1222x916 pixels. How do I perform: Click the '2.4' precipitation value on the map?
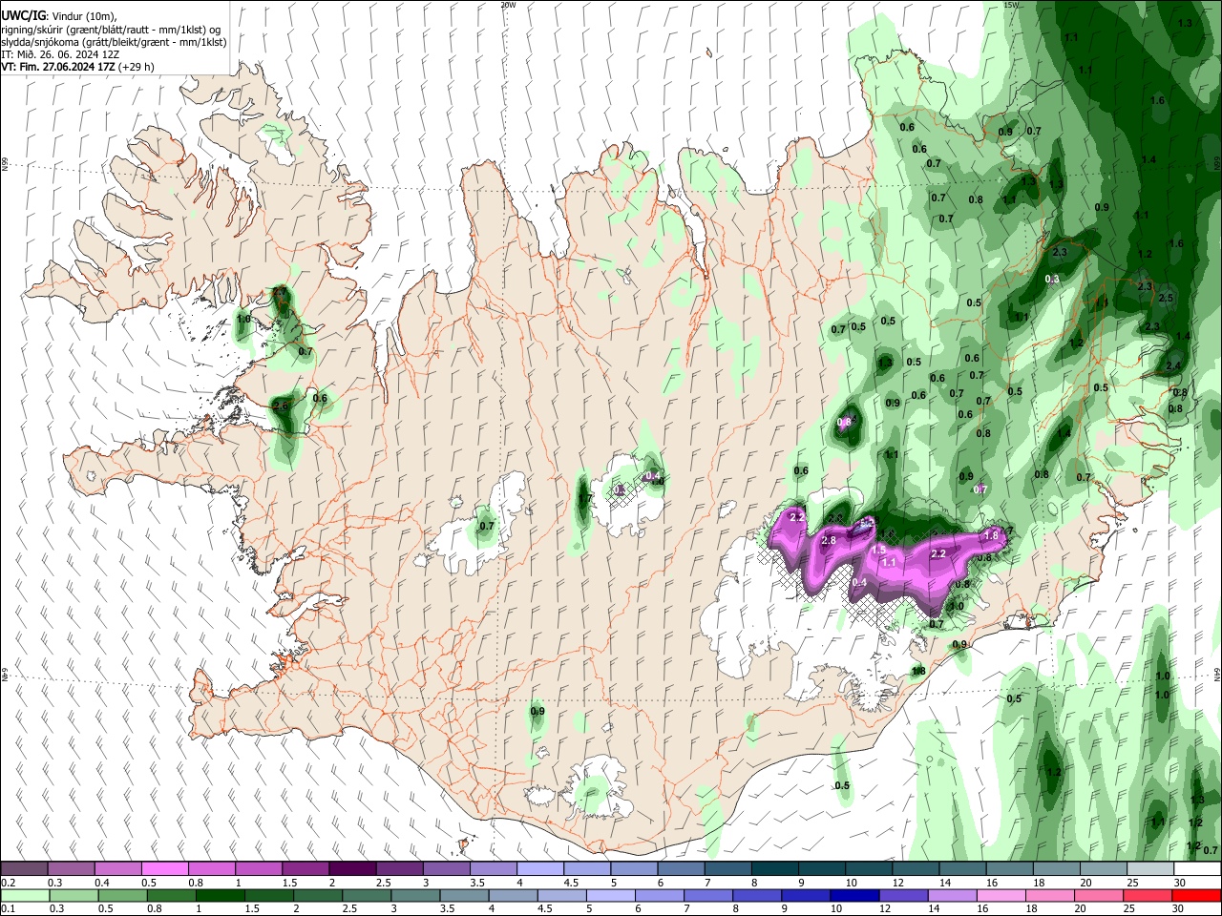click(1173, 366)
